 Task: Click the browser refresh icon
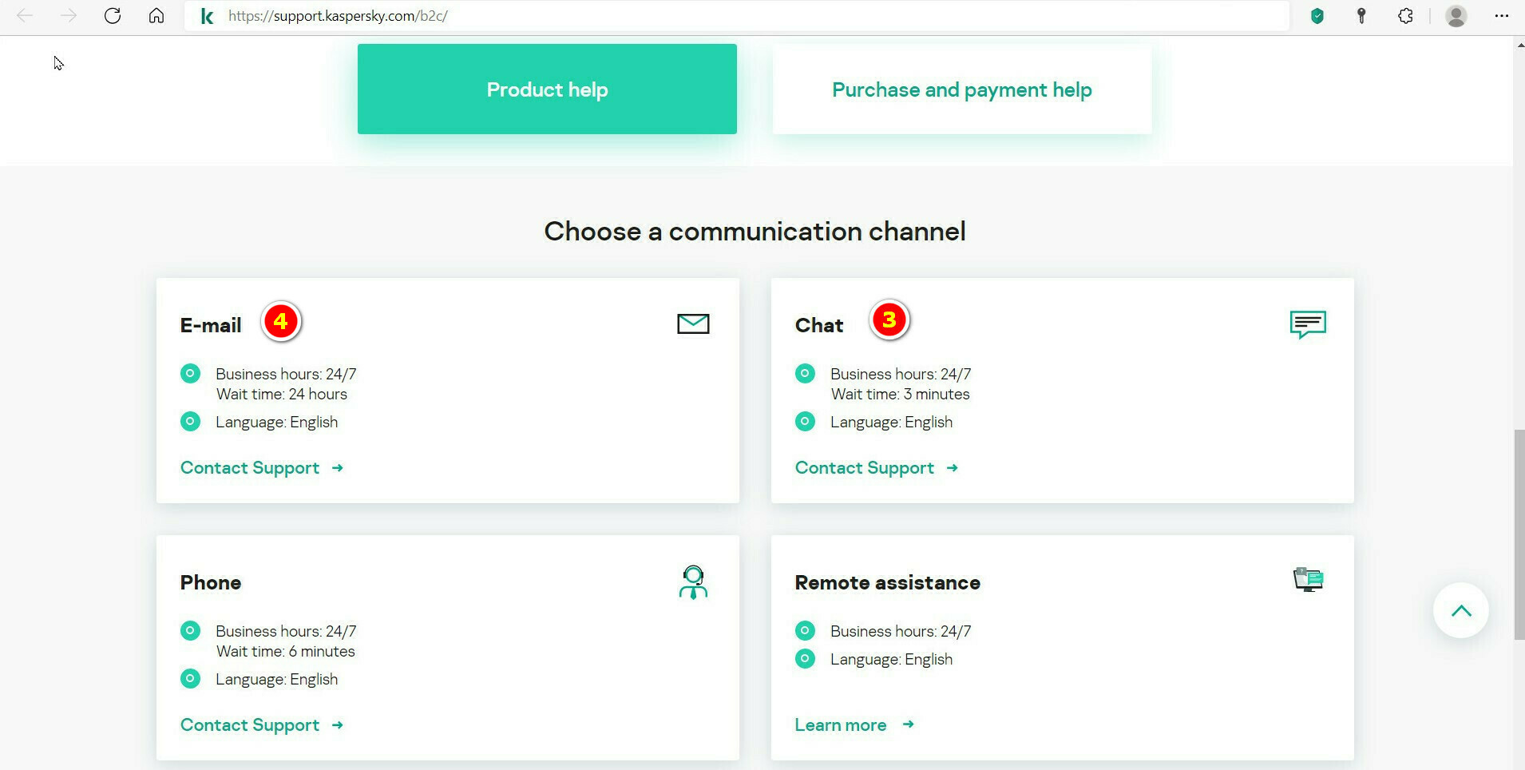tap(113, 16)
